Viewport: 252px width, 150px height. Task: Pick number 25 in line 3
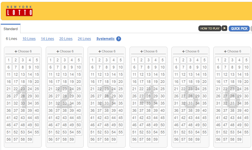click(121, 89)
